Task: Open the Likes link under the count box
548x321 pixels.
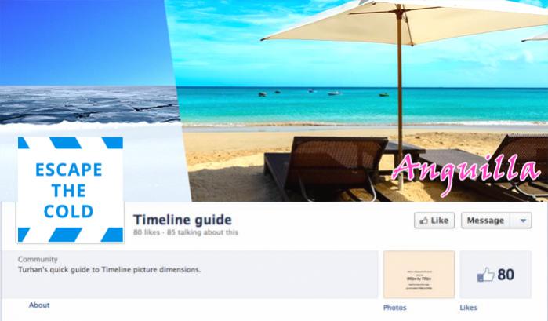Action: (x=468, y=308)
